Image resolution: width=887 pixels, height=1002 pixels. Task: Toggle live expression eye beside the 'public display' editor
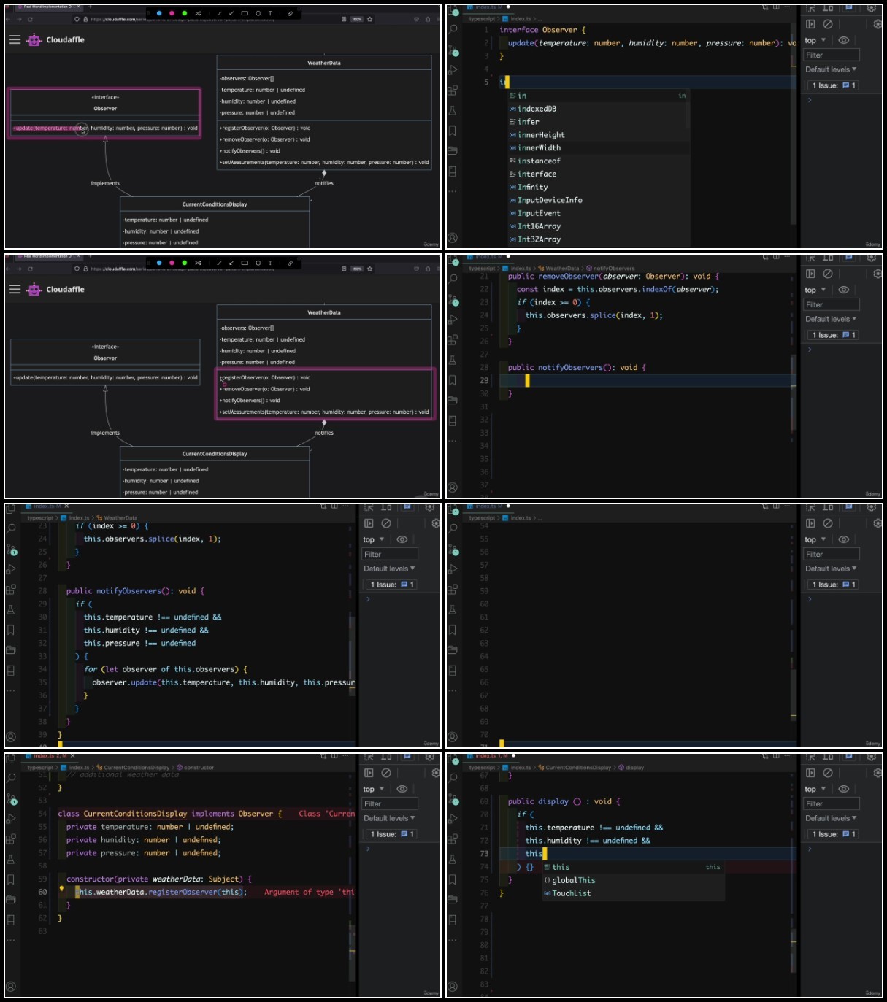[844, 789]
